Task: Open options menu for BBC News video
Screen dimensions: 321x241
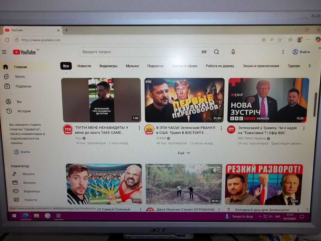Action: point(304,128)
